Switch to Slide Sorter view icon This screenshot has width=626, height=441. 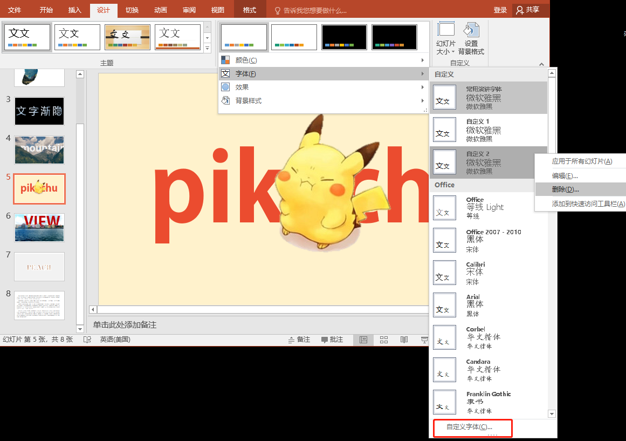point(384,340)
